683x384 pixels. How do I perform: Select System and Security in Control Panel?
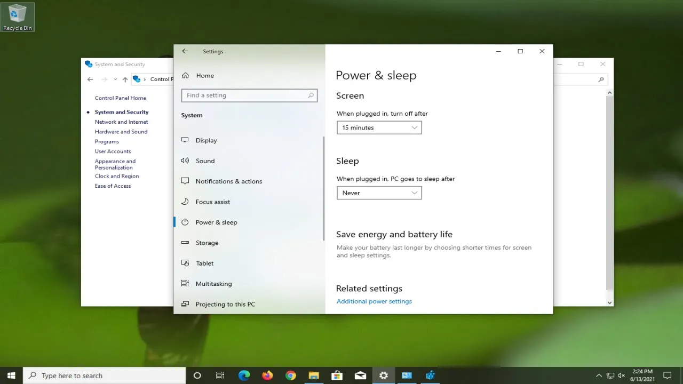click(x=122, y=112)
